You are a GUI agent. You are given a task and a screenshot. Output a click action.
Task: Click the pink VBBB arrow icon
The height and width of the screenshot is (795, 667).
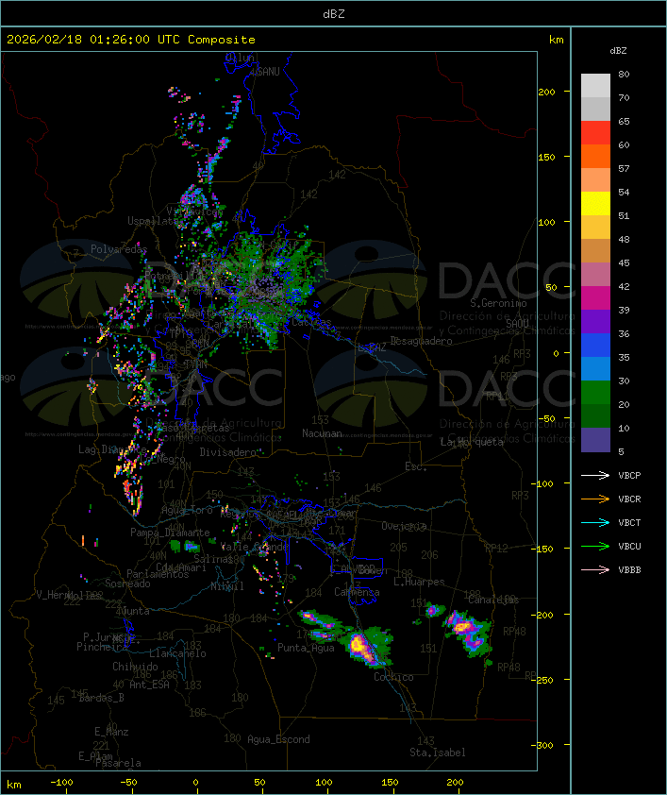point(595,569)
